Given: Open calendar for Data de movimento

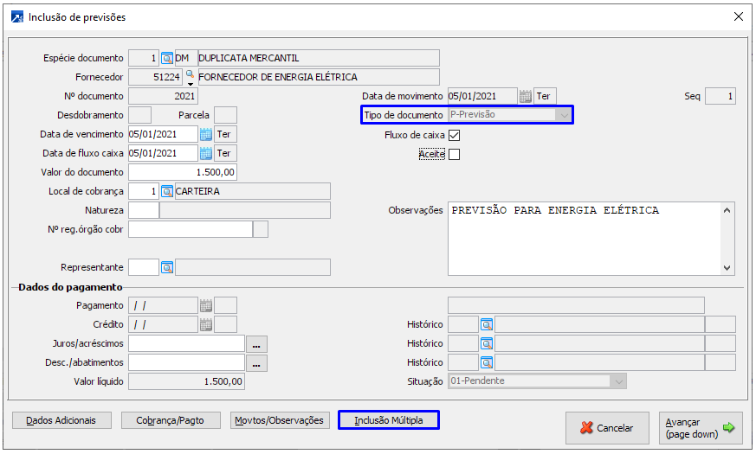Looking at the screenshot, I should pyautogui.click(x=525, y=96).
